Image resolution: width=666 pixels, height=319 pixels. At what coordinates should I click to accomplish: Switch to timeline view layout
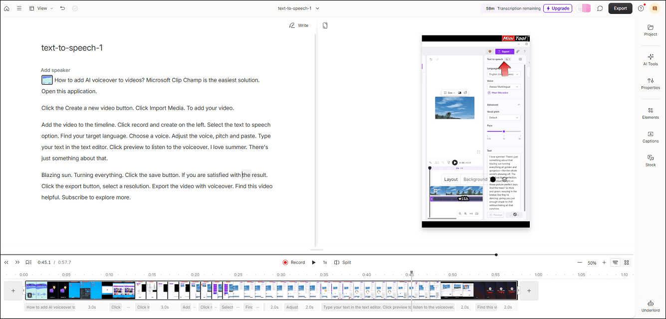(616, 262)
